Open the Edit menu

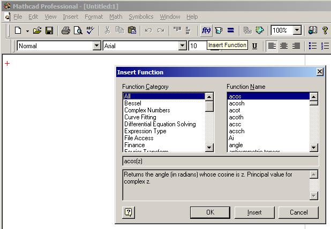(x=33, y=17)
